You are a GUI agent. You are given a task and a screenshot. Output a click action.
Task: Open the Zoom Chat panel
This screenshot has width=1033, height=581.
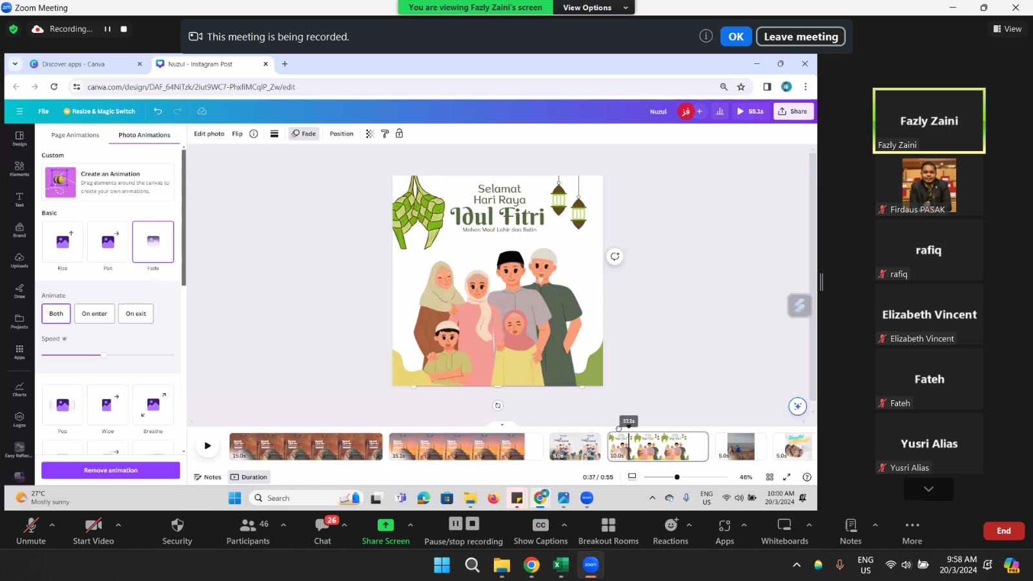(322, 531)
